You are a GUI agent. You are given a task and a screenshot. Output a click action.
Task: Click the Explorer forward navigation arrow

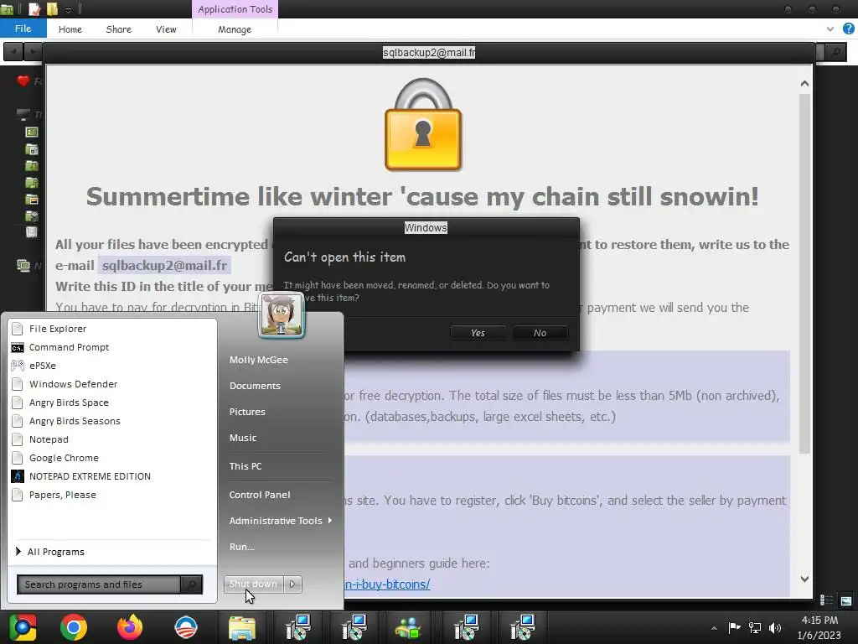(x=33, y=52)
